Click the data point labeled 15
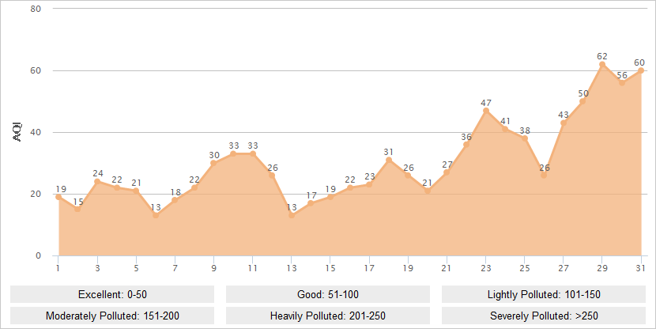The image size is (656, 329). tap(77, 210)
